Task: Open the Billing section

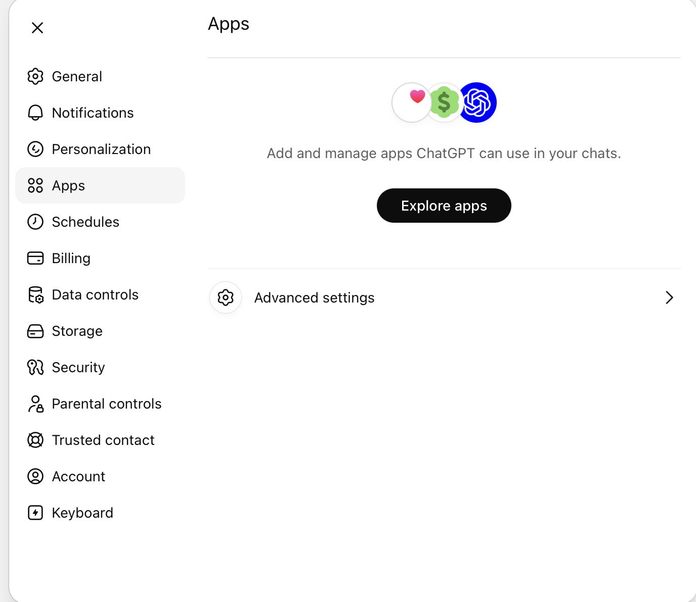Action: click(x=100, y=258)
